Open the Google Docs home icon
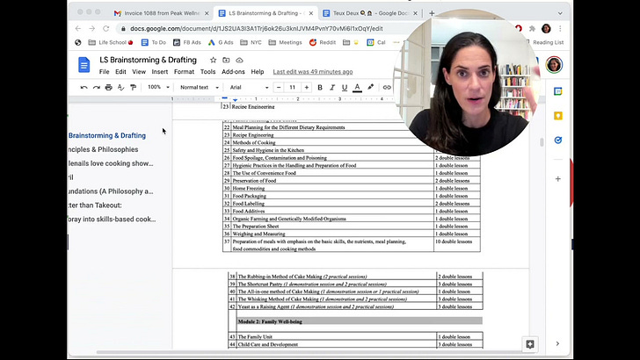640x360 pixels. 84,65
